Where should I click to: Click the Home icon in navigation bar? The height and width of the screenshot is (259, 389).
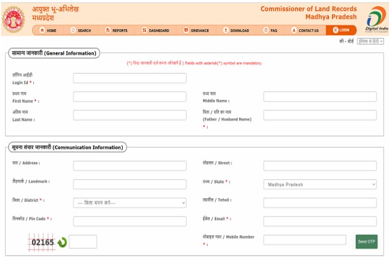42,31
